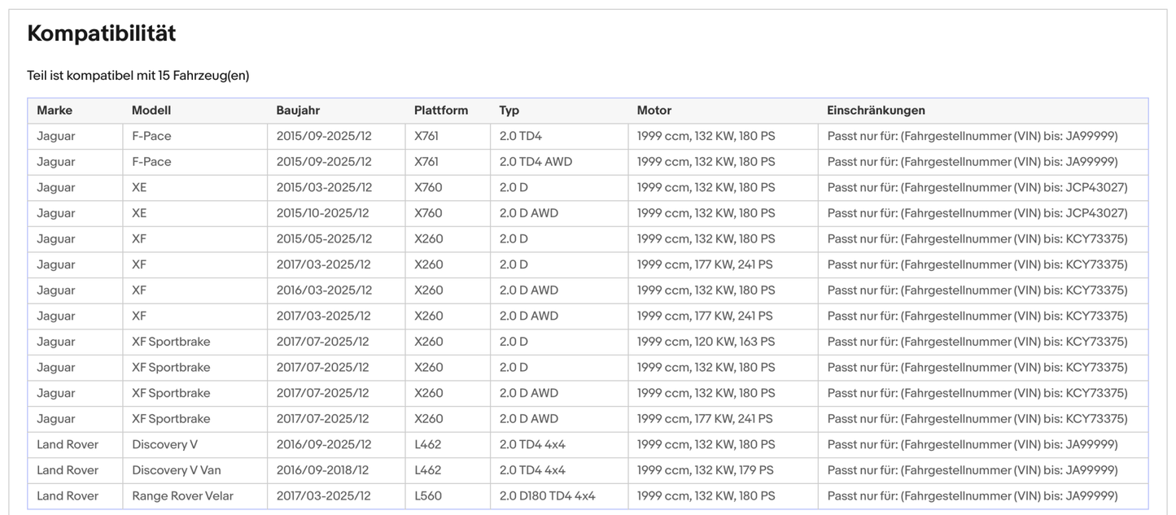Viewport: 1176px width, 515px height.
Task: Click the Typ column header
Action: (x=509, y=111)
